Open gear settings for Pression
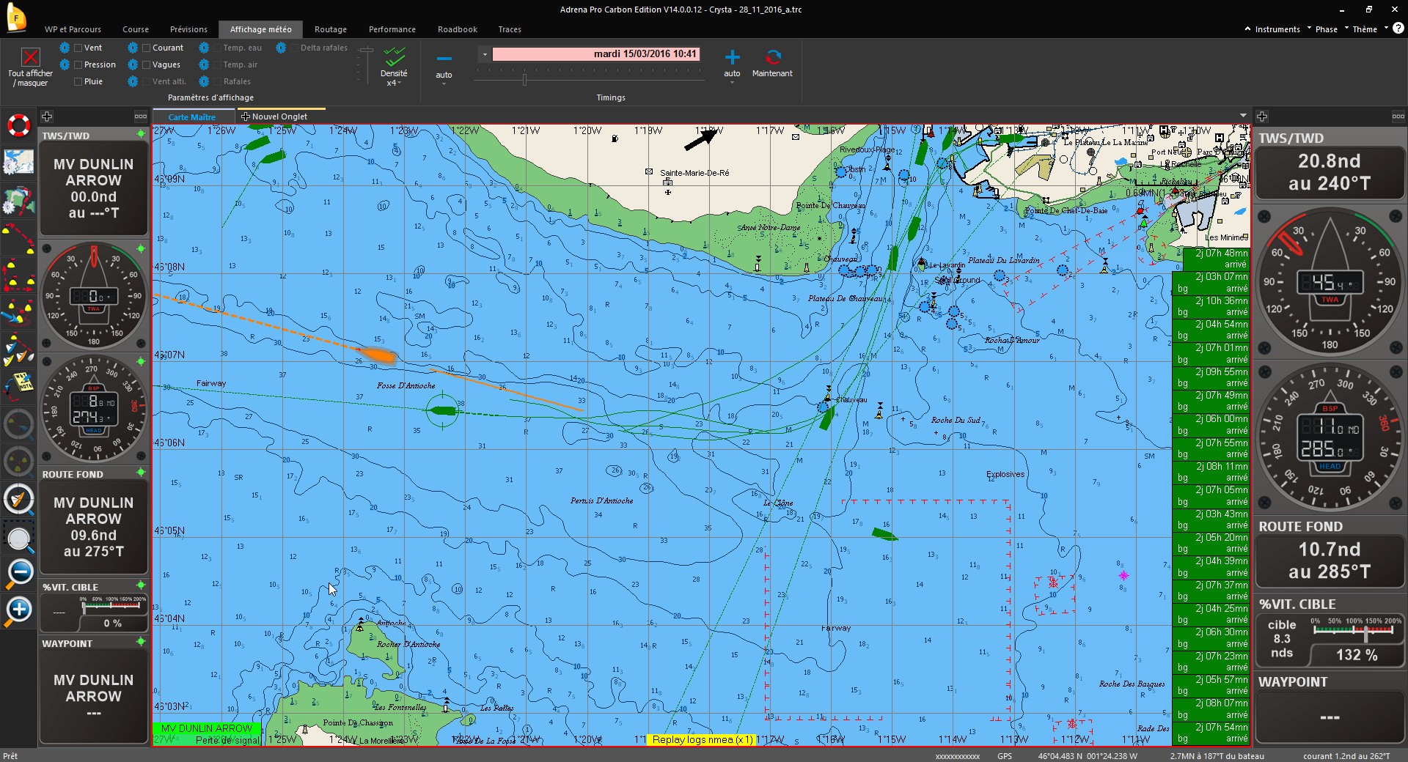Viewport: 1408px width, 762px height. (x=65, y=64)
